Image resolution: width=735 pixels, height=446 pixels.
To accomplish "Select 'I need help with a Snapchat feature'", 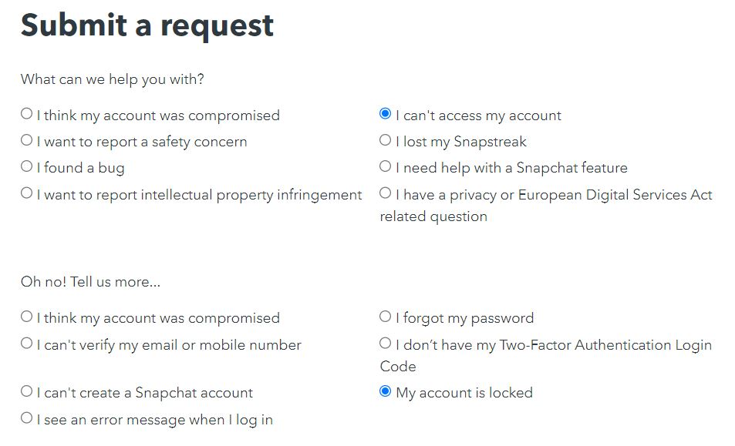I will 386,167.
